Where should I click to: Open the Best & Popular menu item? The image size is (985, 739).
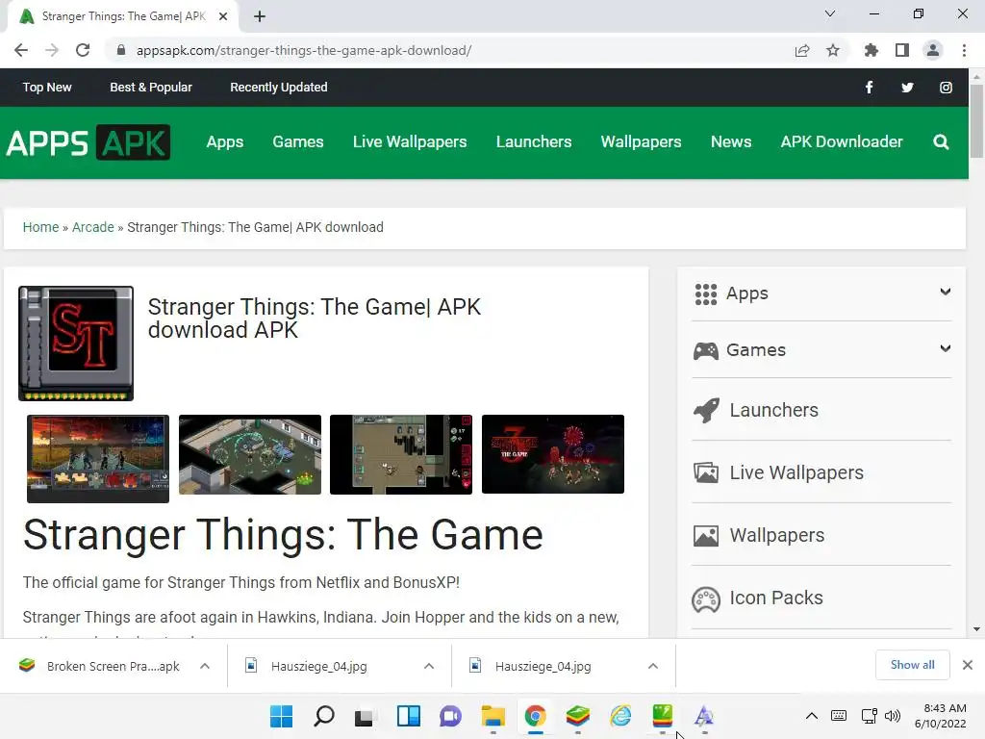[151, 88]
